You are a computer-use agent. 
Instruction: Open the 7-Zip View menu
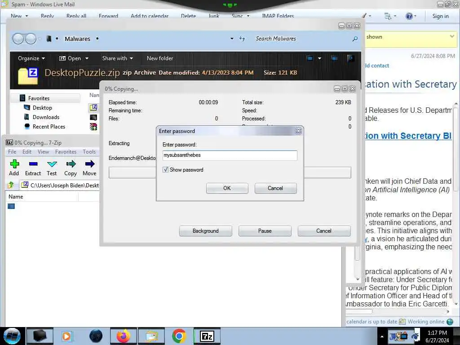pos(43,152)
